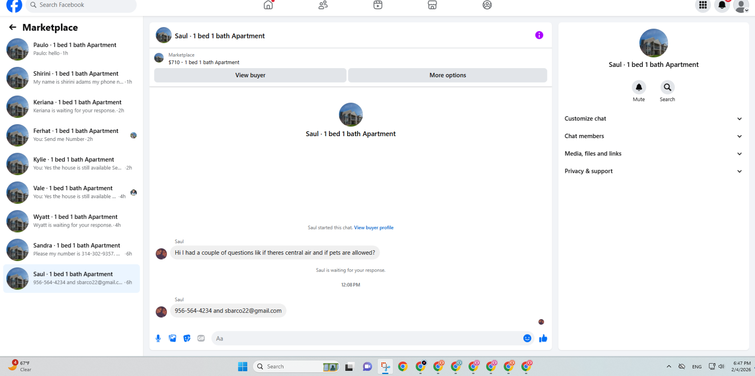Open the taskbar clock showing 6:47 PM
Viewport: 755px width, 376px height.
point(741,366)
